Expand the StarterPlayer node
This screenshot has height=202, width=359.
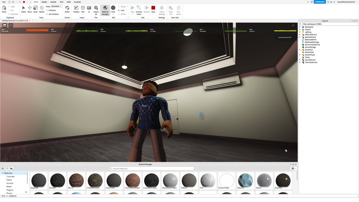pos(300,55)
